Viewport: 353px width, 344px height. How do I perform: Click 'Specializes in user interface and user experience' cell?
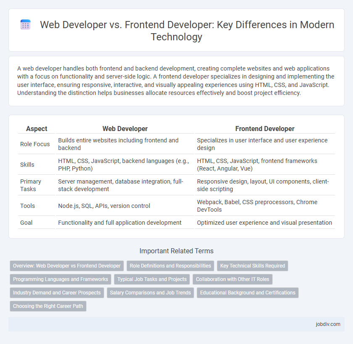[265, 144]
